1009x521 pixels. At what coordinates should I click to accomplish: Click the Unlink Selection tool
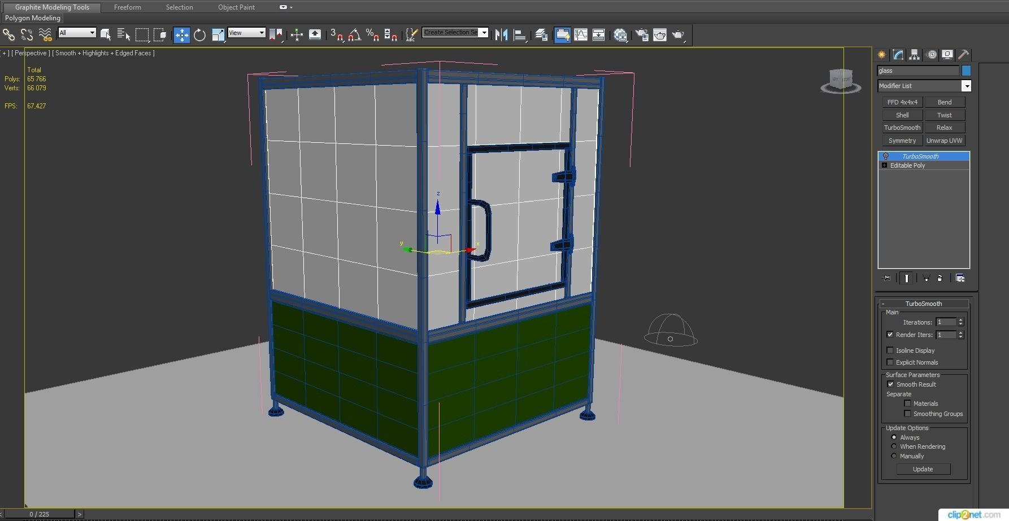[27, 35]
